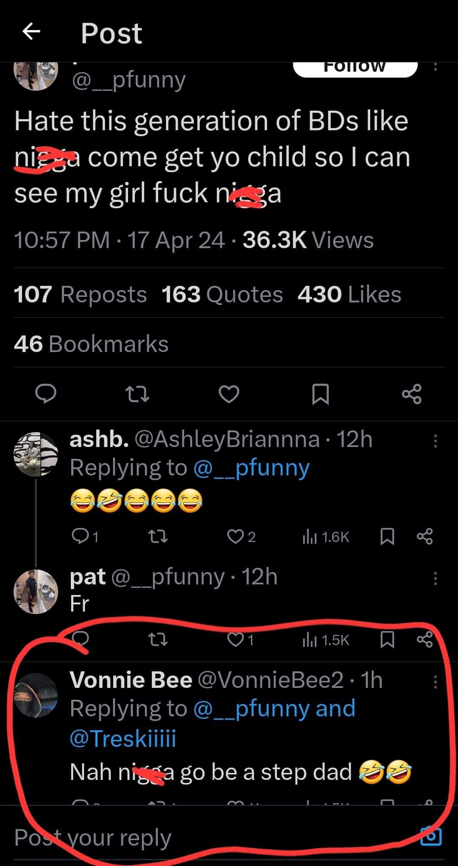The width and height of the screenshot is (458, 866).
Task: Bookmark ashb.'s reply
Action: coord(387,537)
